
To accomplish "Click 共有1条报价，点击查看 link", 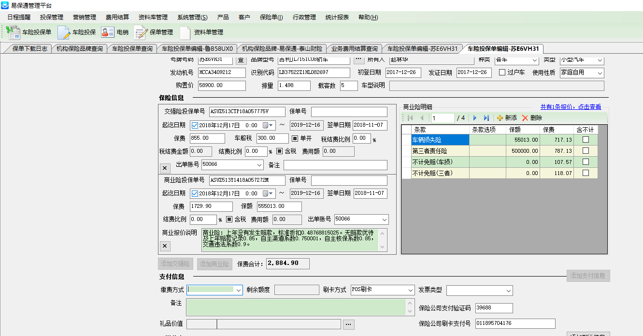I will [571, 107].
